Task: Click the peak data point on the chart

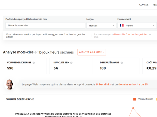Action: 133,108
